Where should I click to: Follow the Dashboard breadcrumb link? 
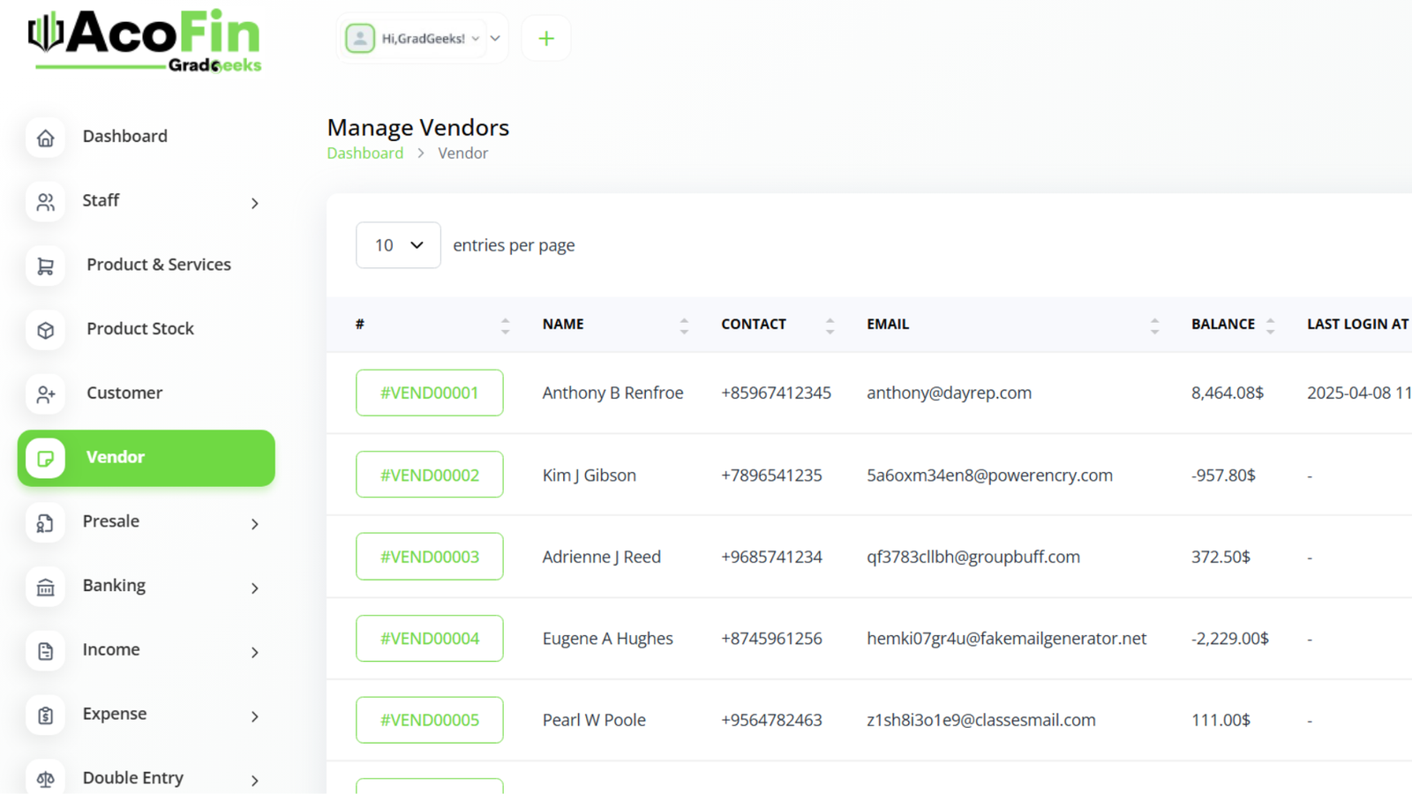(x=364, y=154)
